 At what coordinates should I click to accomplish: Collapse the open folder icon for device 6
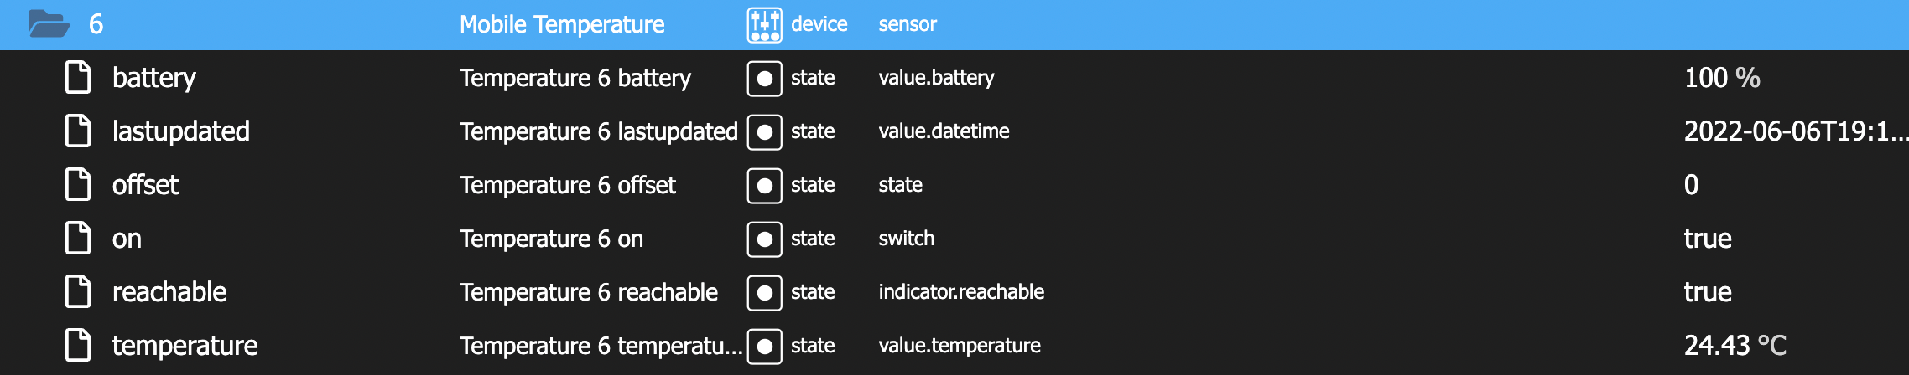click(49, 24)
